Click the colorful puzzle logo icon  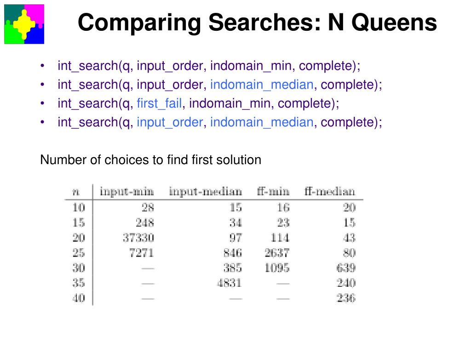pos(24,24)
